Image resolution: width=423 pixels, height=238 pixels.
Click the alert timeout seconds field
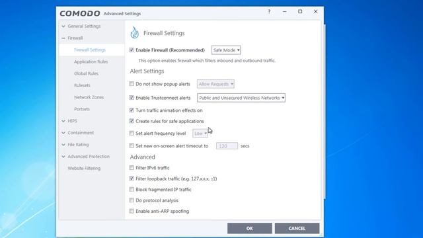(x=227, y=146)
